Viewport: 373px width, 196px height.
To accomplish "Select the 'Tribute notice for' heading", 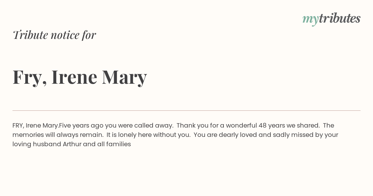I will (54, 35).
